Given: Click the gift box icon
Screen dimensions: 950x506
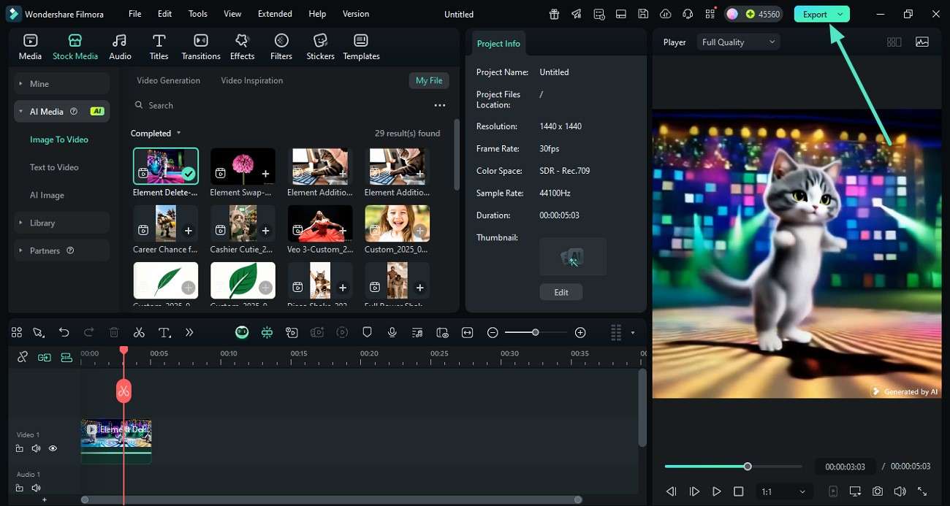Looking at the screenshot, I should (x=555, y=14).
